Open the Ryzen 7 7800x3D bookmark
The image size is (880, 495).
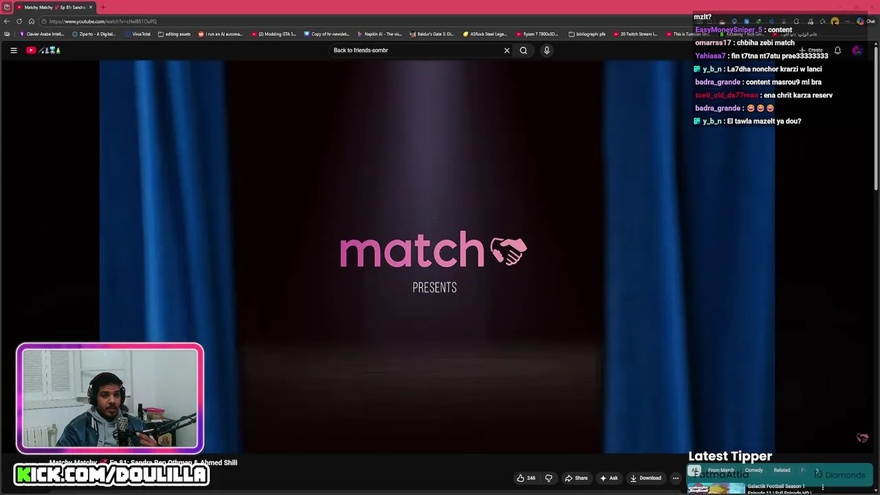[537, 34]
